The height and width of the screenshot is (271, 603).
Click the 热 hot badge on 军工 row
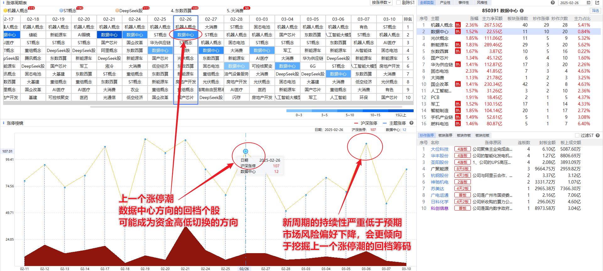(458, 104)
